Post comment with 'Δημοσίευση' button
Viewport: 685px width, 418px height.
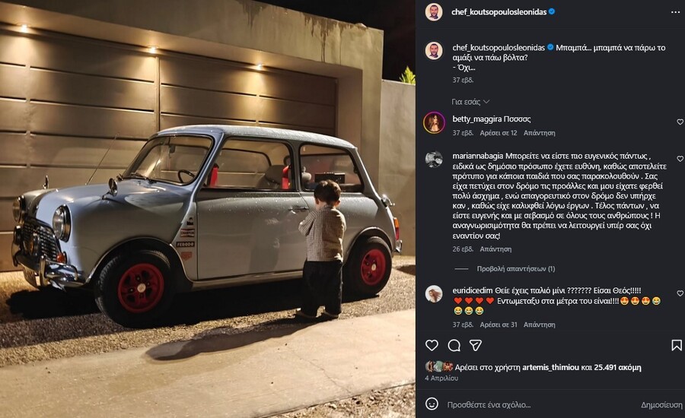click(661, 405)
